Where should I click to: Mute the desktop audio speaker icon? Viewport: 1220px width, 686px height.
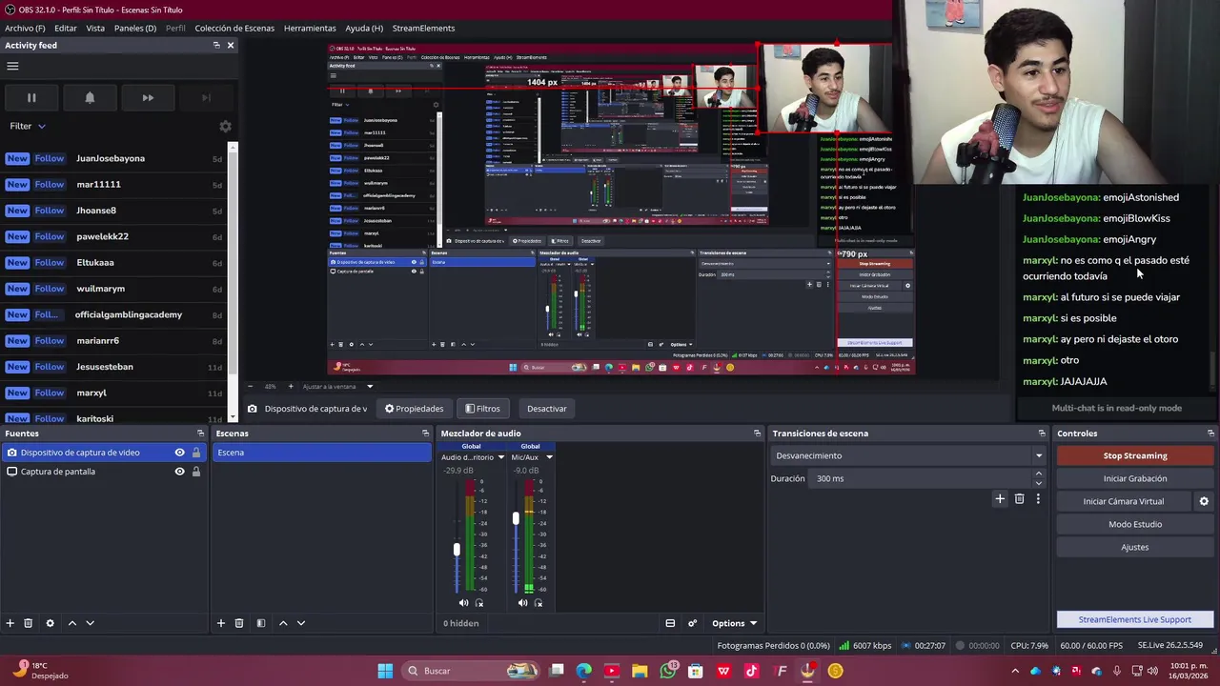pyautogui.click(x=463, y=602)
